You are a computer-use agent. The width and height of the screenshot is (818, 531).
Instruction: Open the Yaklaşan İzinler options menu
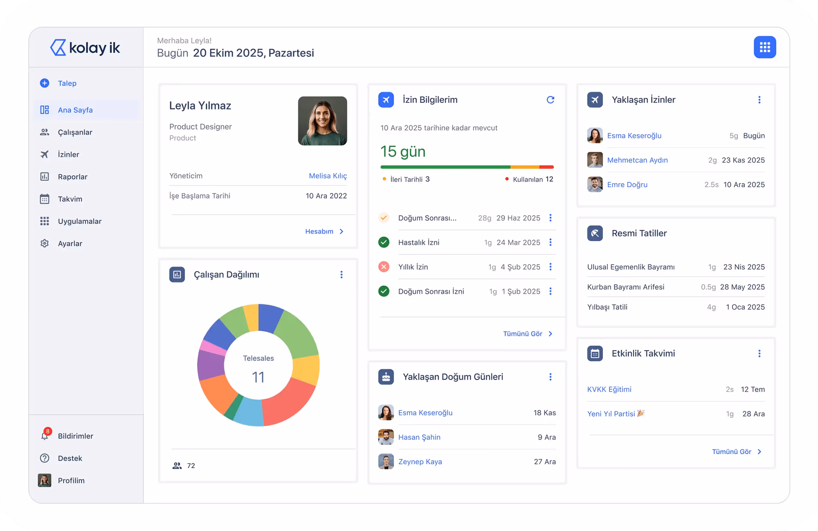click(x=759, y=100)
